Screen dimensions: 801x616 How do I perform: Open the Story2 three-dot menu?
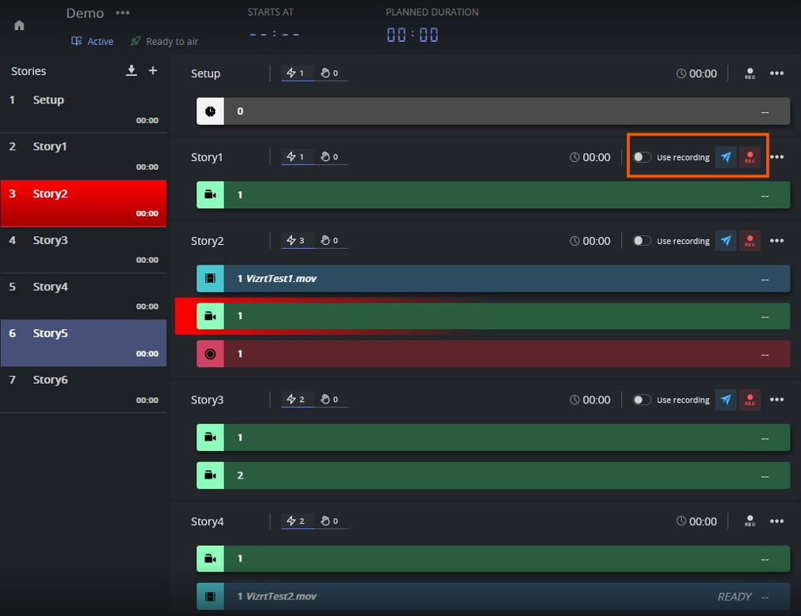[x=777, y=241]
